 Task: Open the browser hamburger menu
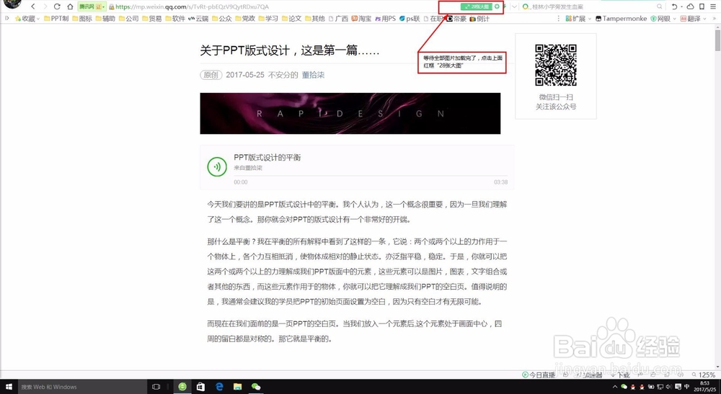pos(713,6)
